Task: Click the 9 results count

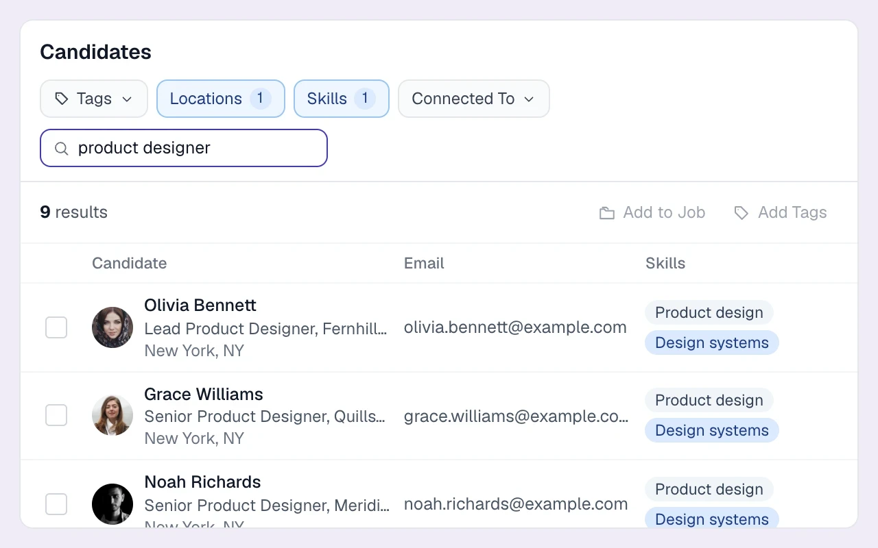Action: 73,212
